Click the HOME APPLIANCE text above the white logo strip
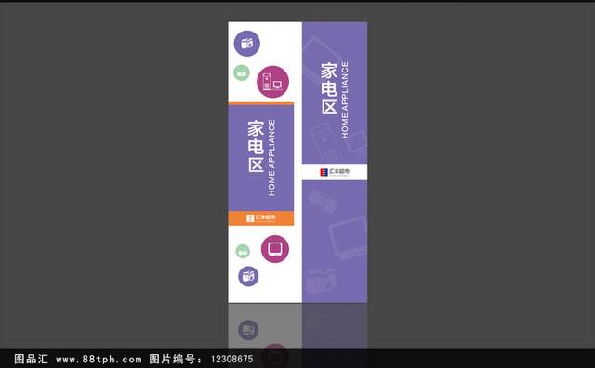This screenshot has height=368, width=595. (345, 99)
